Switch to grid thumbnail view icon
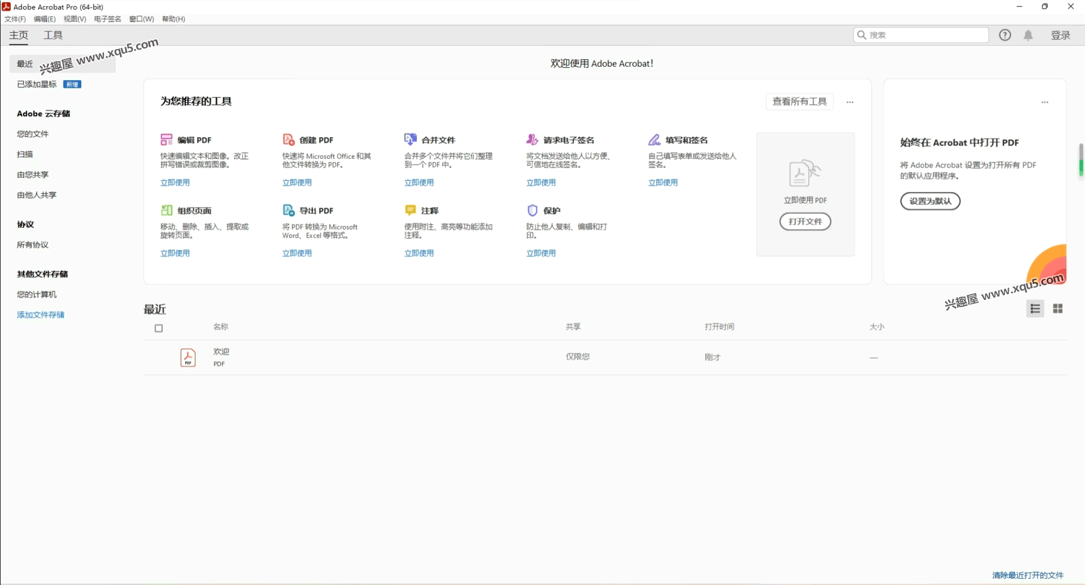The image size is (1085, 585). point(1058,309)
